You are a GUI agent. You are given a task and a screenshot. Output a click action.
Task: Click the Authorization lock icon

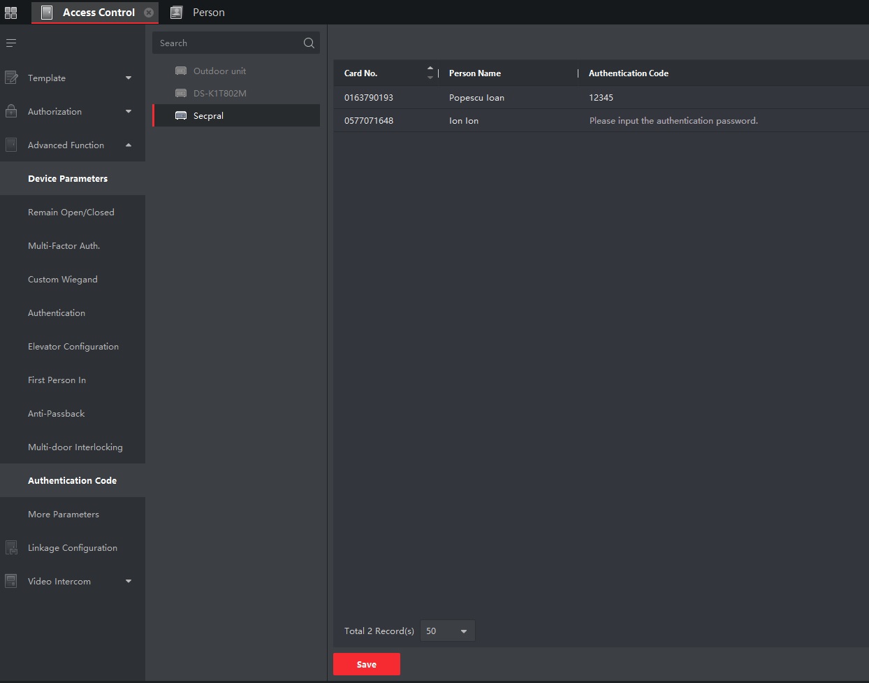coord(11,111)
